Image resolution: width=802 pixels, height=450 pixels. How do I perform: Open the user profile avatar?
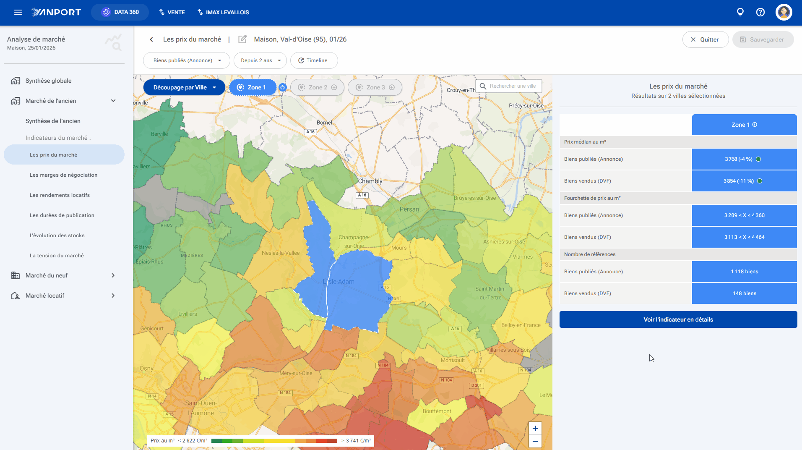pyautogui.click(x=784, y=12)
